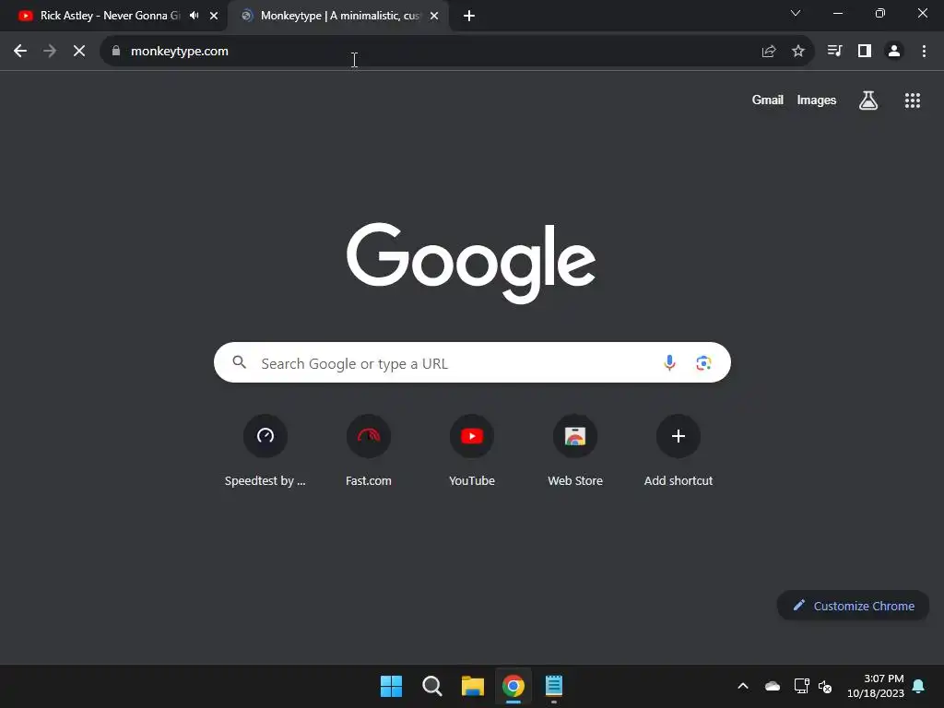Screen dimensions: 944x708
Task: Open network display tray icon
Action: click(801, 686)
